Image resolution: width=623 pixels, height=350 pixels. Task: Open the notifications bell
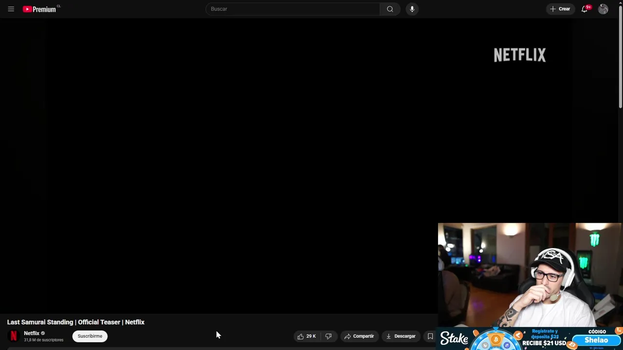(585, 9)
